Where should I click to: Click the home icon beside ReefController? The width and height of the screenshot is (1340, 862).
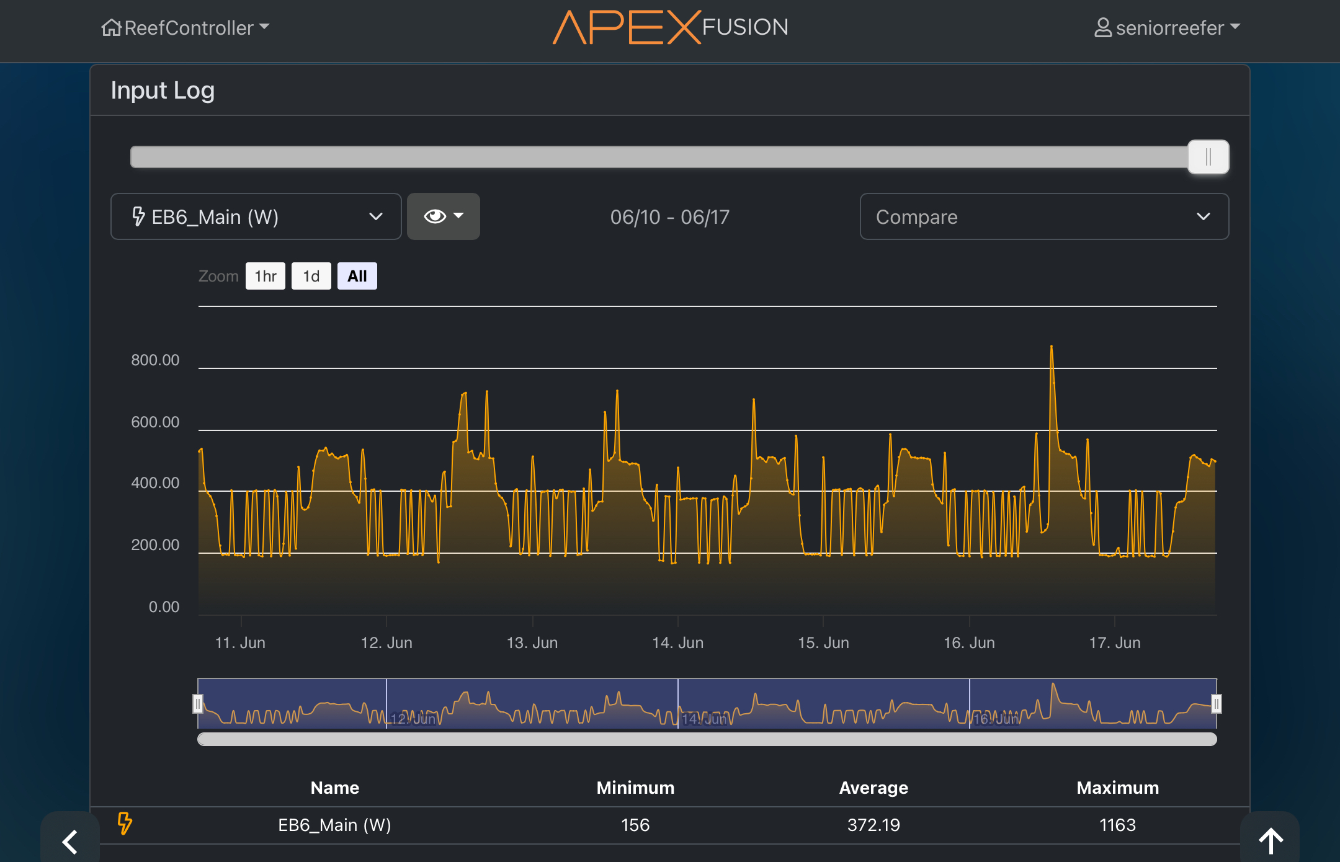[111, 28]
